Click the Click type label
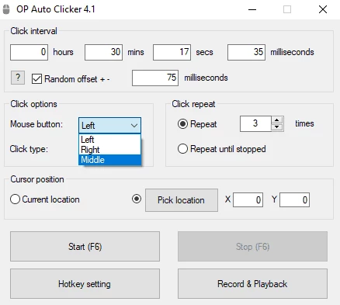 [x=29, y=149]
